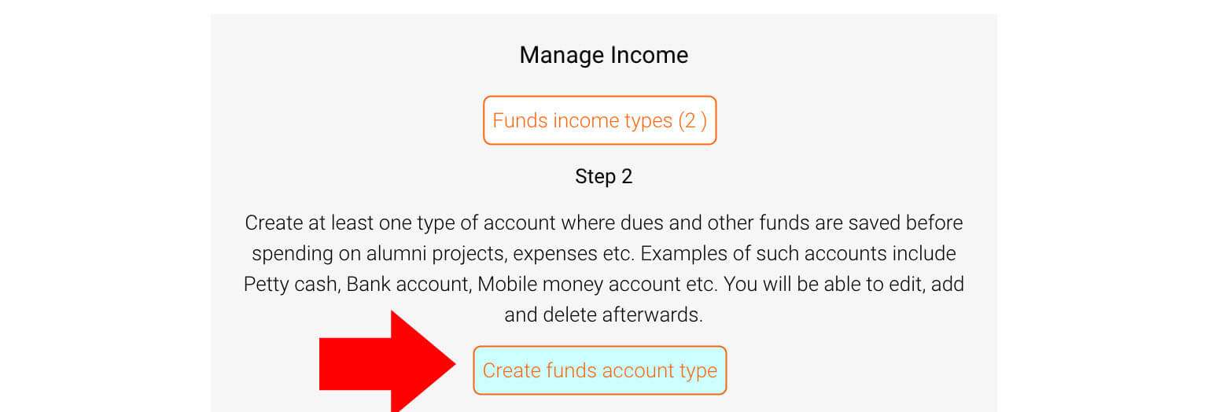1208x412 pixels.
Task: Click the Manage Income heading
Action: coord(603,55)
